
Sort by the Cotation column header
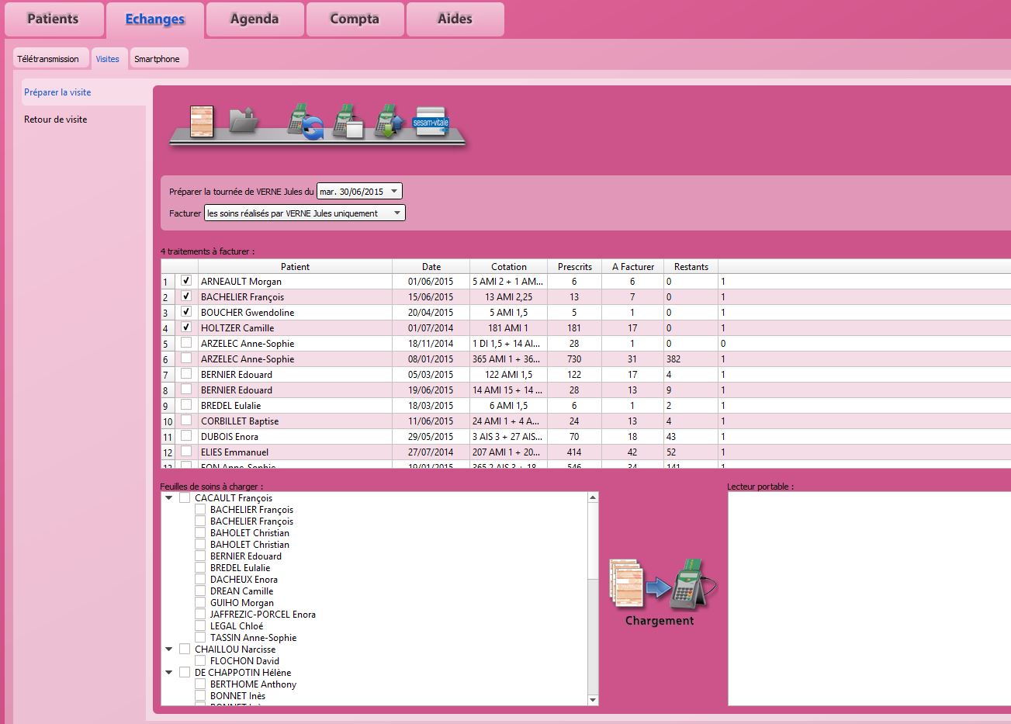[509, 266]
